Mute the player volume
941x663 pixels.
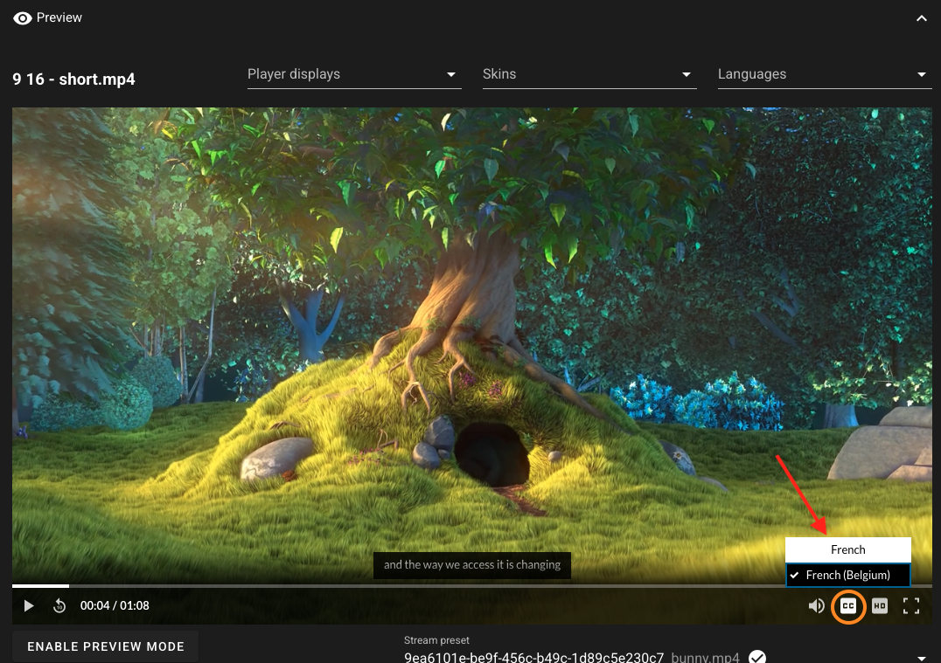click(816, 606)
